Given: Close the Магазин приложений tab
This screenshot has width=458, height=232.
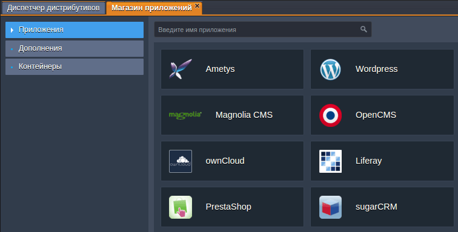Looking at the screenshot, I should click(x=197, y=5).
